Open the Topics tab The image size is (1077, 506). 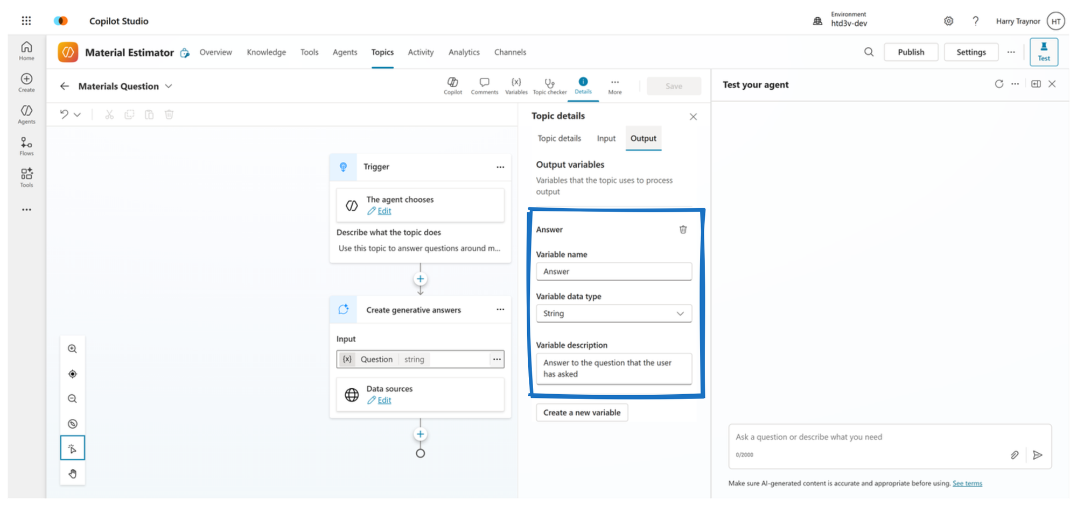point(382,52)
